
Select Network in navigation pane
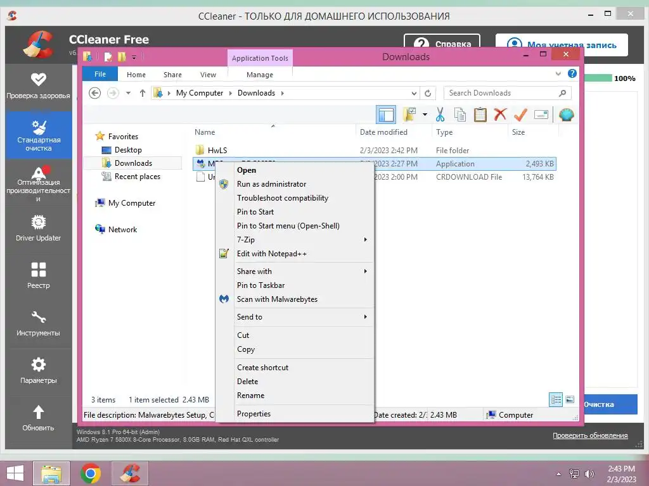click(x=122, y=229)
